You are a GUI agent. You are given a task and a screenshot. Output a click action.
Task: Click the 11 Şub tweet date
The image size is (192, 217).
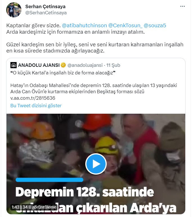(113, 65)
